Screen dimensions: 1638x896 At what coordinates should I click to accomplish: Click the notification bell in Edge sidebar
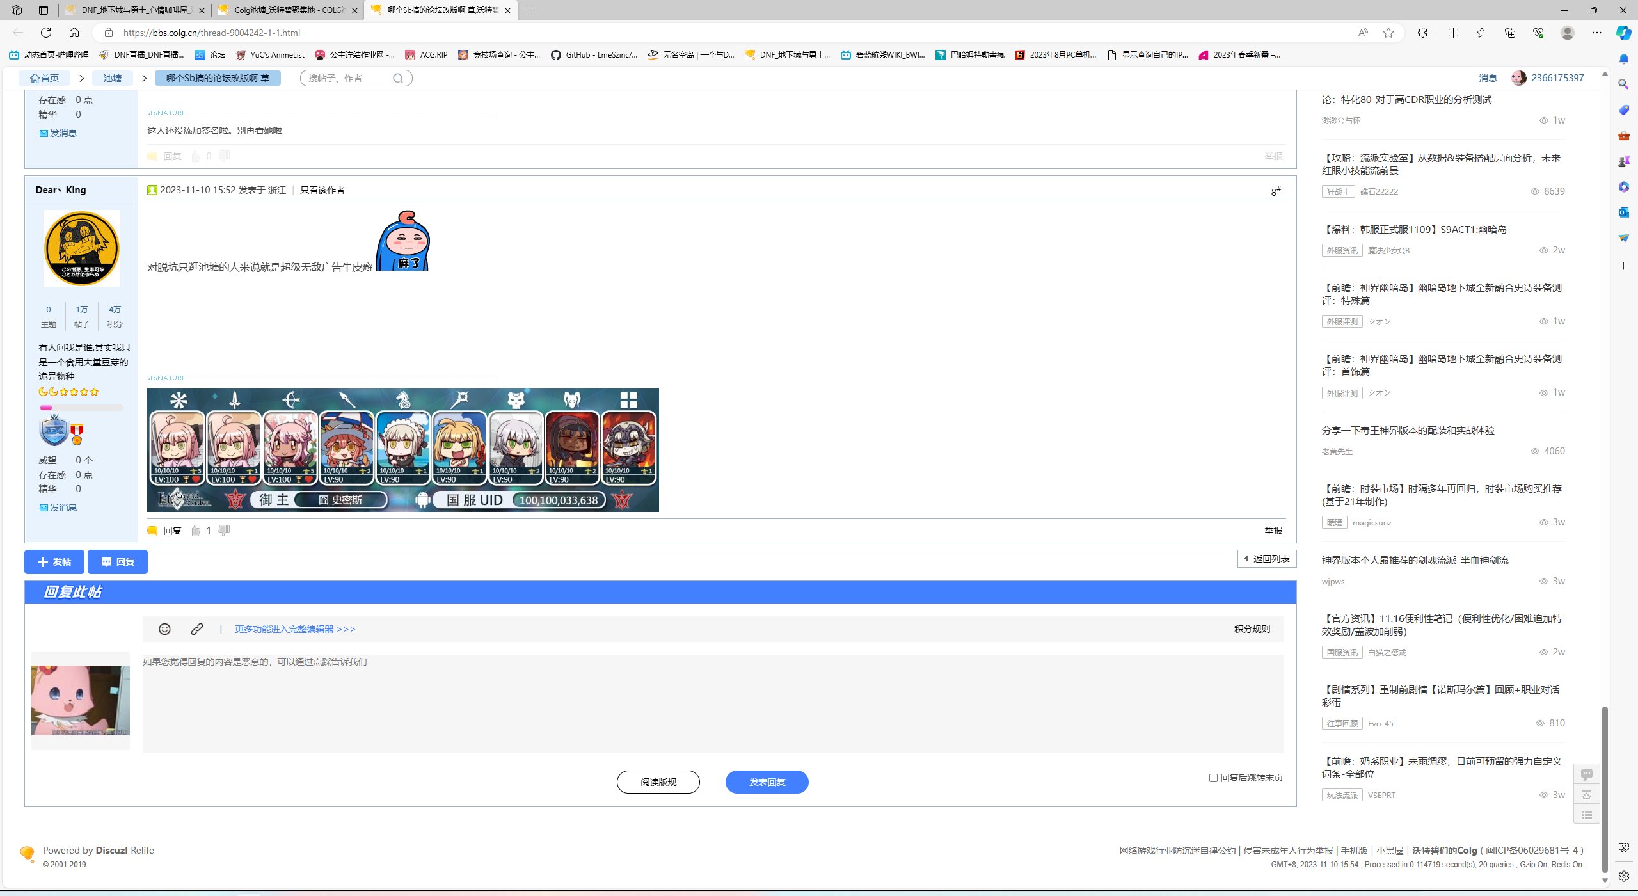tap(1624, 59)
